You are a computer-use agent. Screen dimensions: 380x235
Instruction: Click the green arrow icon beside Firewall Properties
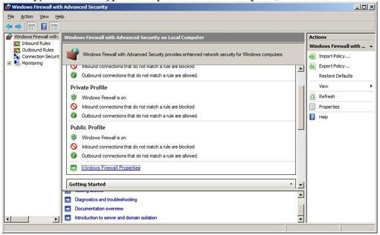[74, 168]
